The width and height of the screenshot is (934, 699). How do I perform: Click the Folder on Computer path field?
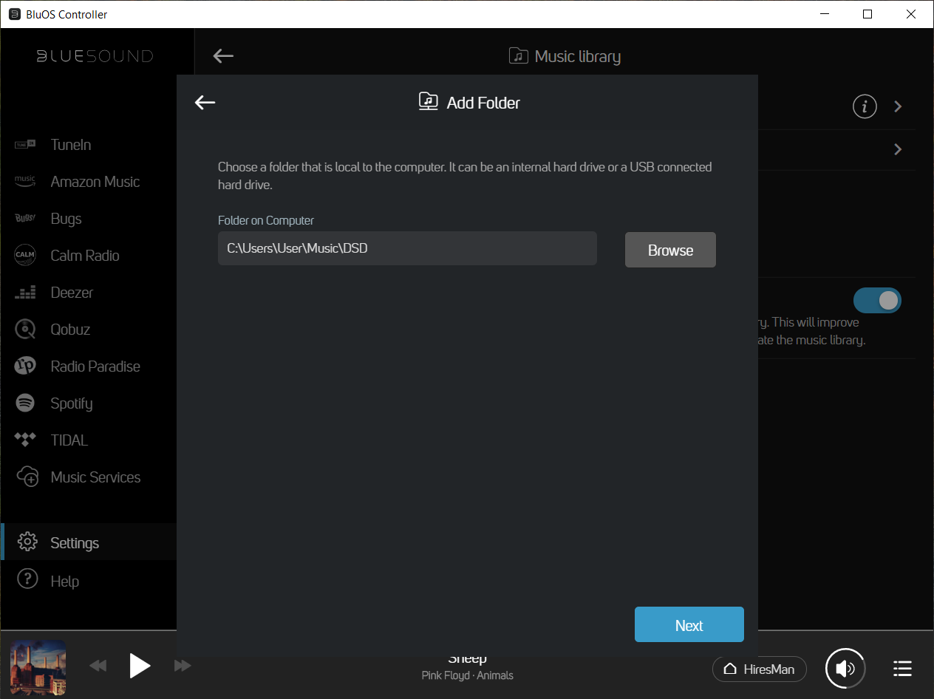[x=406, y=248]
